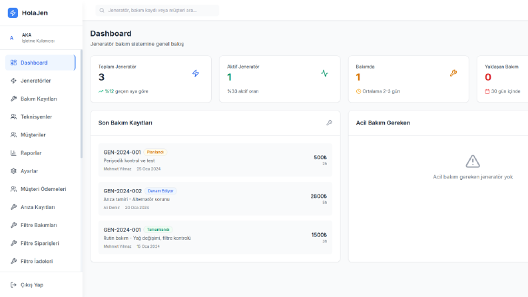
Task: Click the orange wrench icon in Bakımda card
Action: [453, 73]
